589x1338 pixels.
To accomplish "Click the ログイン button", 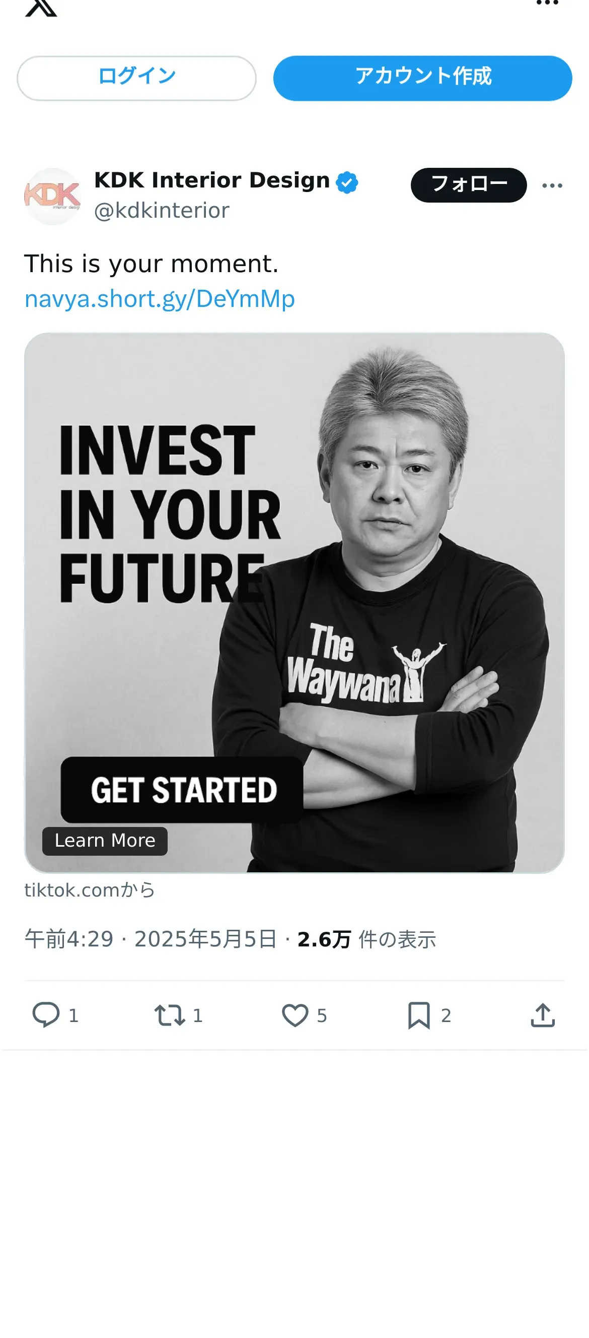I will (136, 78).
